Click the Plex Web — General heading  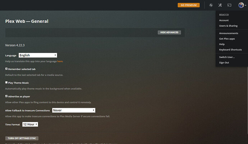pyautogui.click(x=27, y=21)
